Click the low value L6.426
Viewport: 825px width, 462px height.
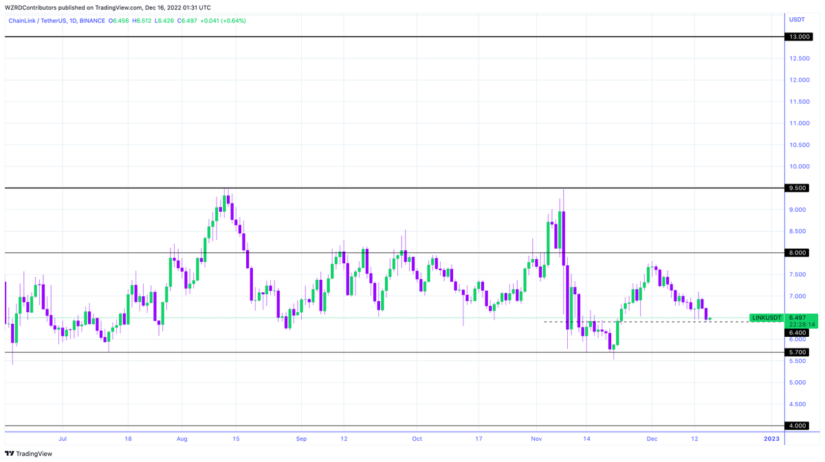click(165, 21)
